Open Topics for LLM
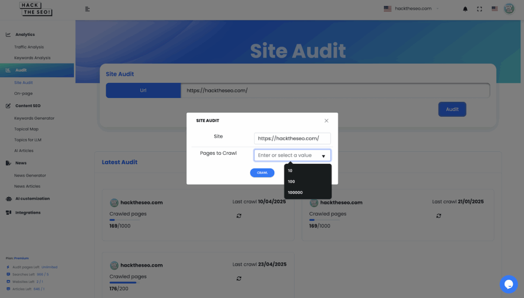 click(x=28, y=140)
